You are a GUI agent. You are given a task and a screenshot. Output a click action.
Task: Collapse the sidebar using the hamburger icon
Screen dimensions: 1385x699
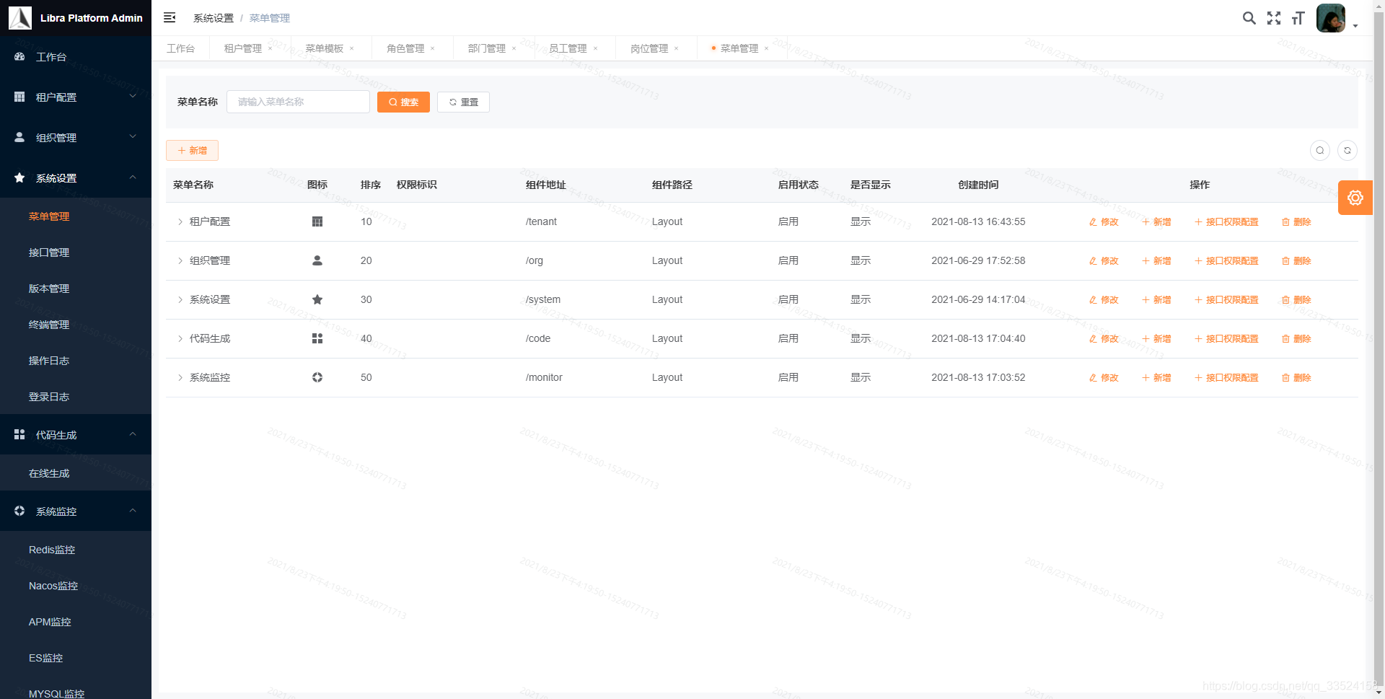170,17
